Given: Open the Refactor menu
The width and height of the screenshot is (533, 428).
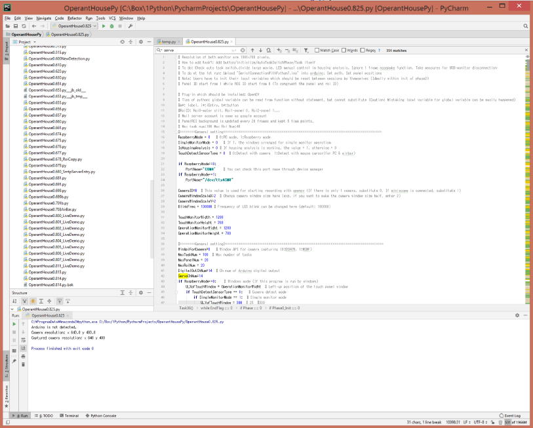Looking at the screenshot, I should tap(74, 18).
